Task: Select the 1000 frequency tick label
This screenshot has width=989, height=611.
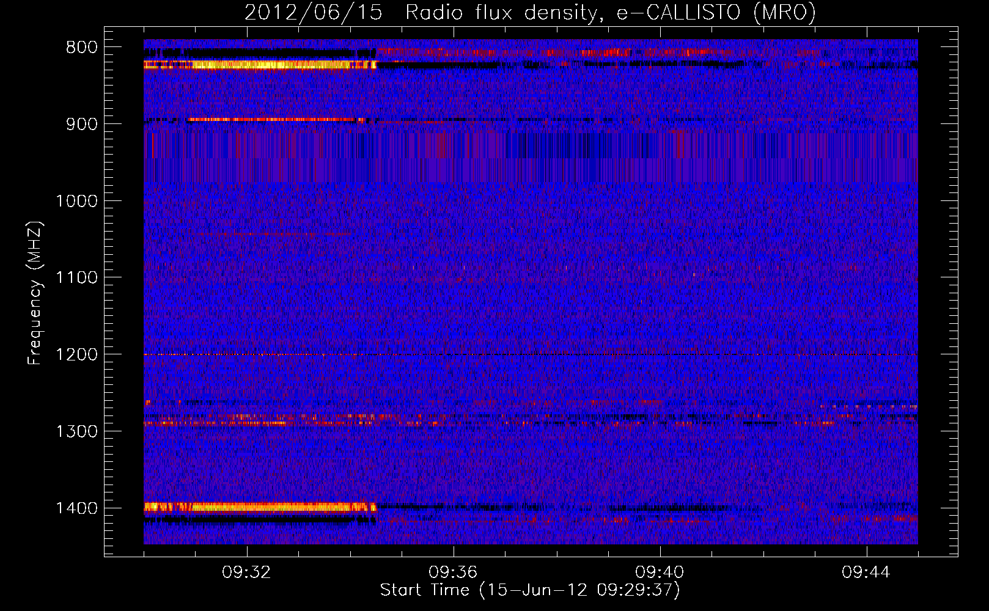Action: coord(76,202)
